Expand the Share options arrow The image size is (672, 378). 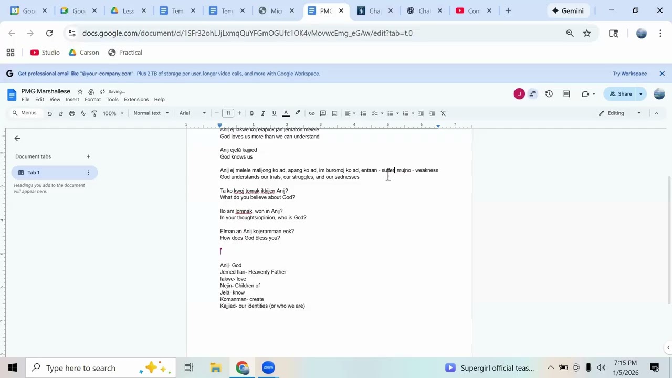(x=640, y=94)
